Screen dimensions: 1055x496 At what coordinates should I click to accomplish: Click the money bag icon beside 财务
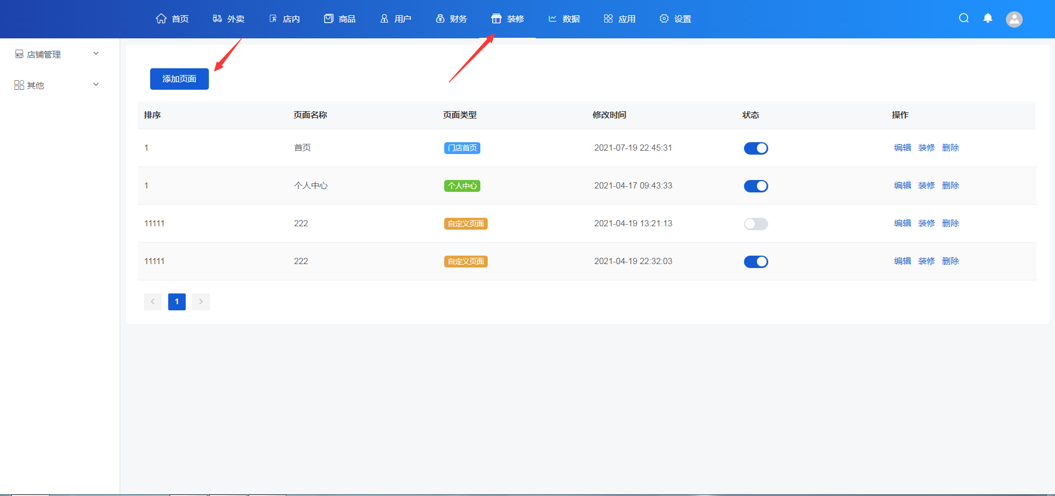(440, 19)
